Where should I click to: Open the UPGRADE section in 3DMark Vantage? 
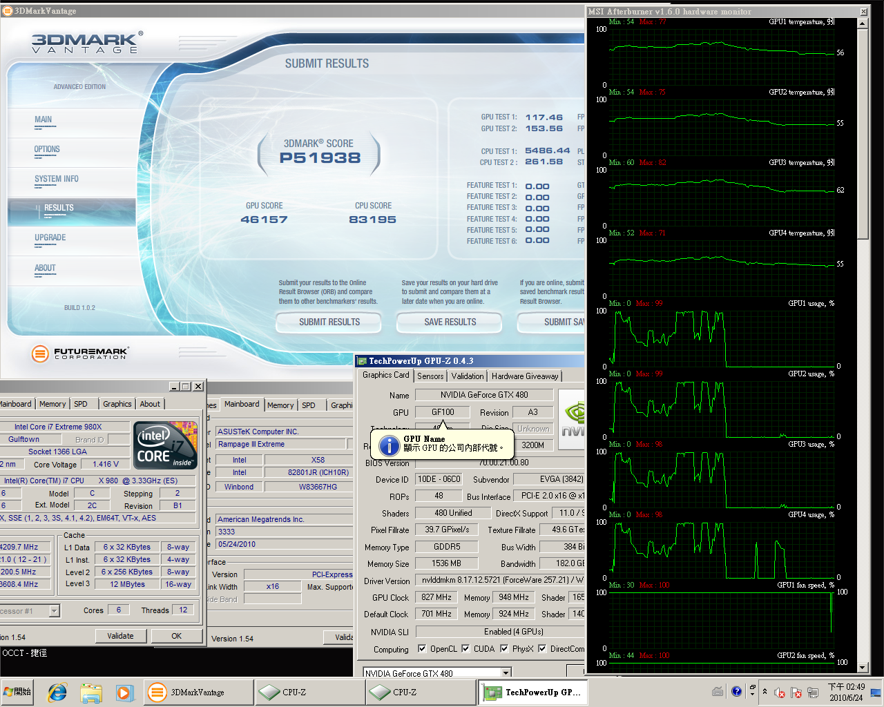click(x=50, y=238)
